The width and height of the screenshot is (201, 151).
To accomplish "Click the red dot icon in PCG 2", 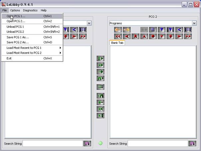I will (x=153, y=37).
